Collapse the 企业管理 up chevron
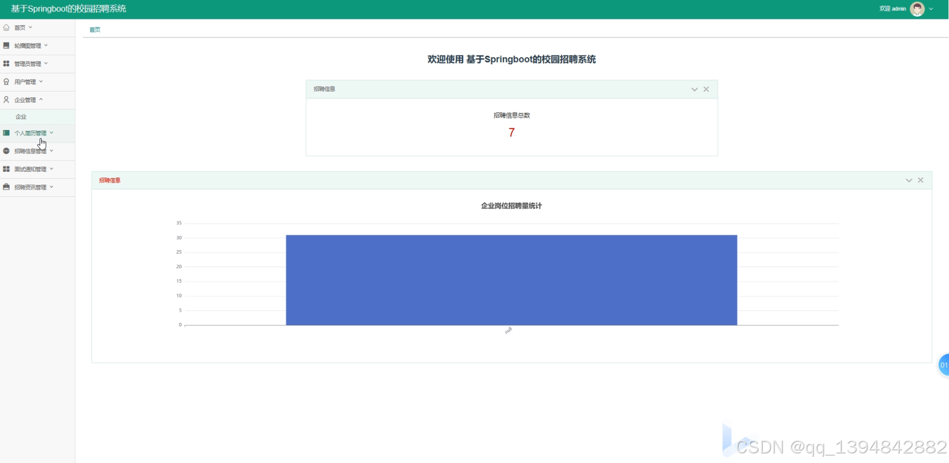 coord(41,100)
